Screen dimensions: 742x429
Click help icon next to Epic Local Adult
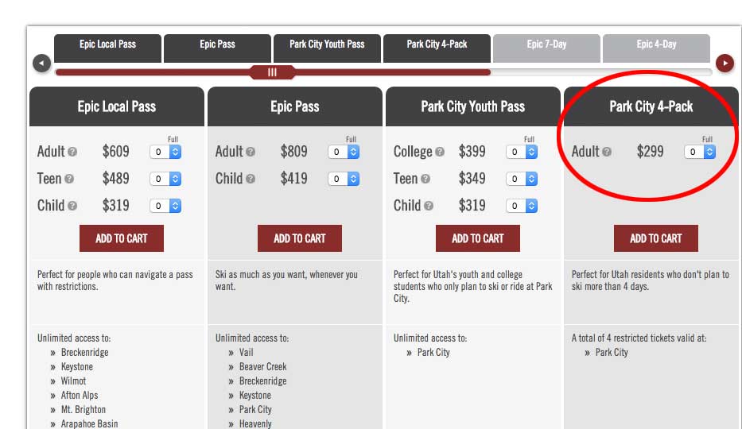[72, 152]
